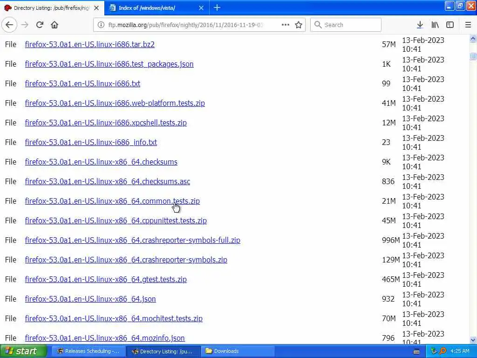The height and width of the screenshot is (358, 477).
Task: Click the orange magnifier tray icon
Action: [443, 351]
